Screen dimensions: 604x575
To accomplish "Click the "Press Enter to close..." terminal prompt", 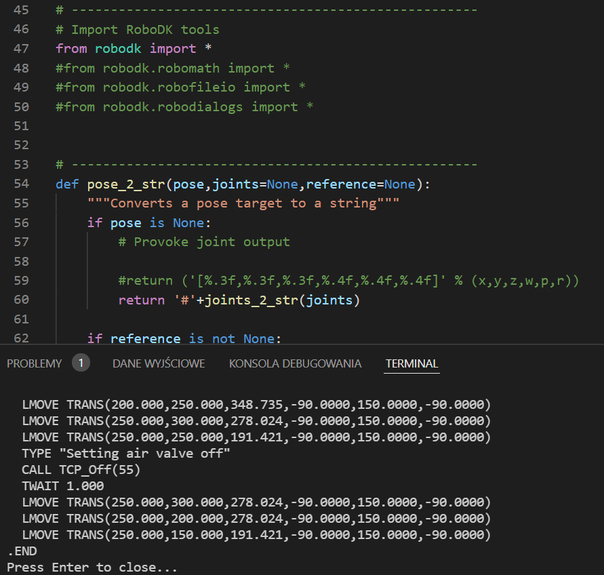I will pyautogui.click(x=92, y=567).
